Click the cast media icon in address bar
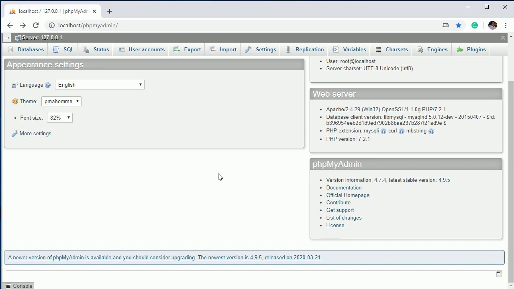 (445, 25)
